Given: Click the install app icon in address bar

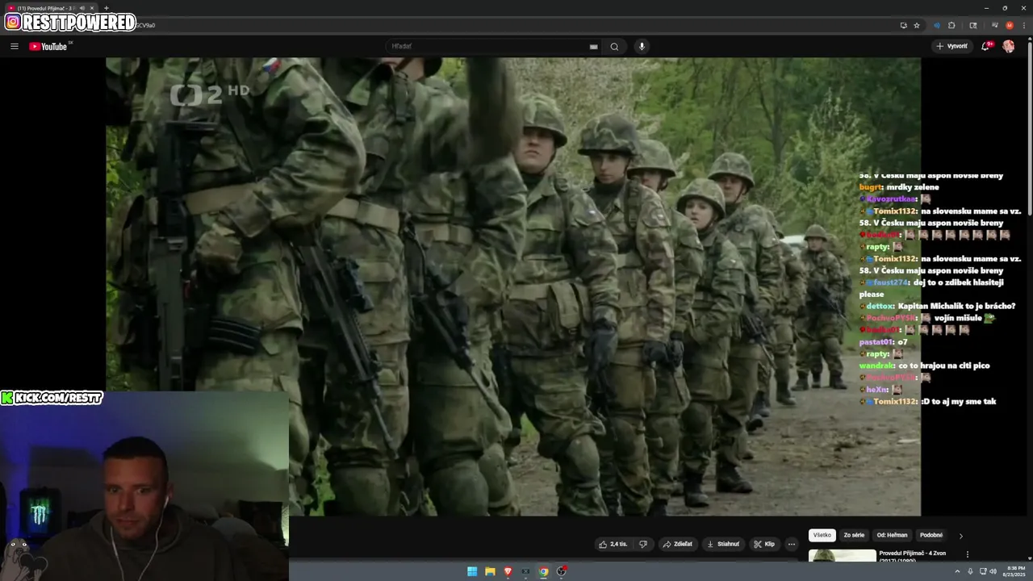Looking at the screenshot, I should point(904,25).
